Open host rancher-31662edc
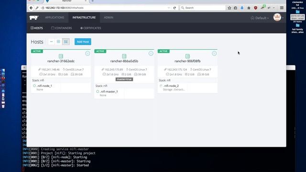 click(x=61, y=61)
